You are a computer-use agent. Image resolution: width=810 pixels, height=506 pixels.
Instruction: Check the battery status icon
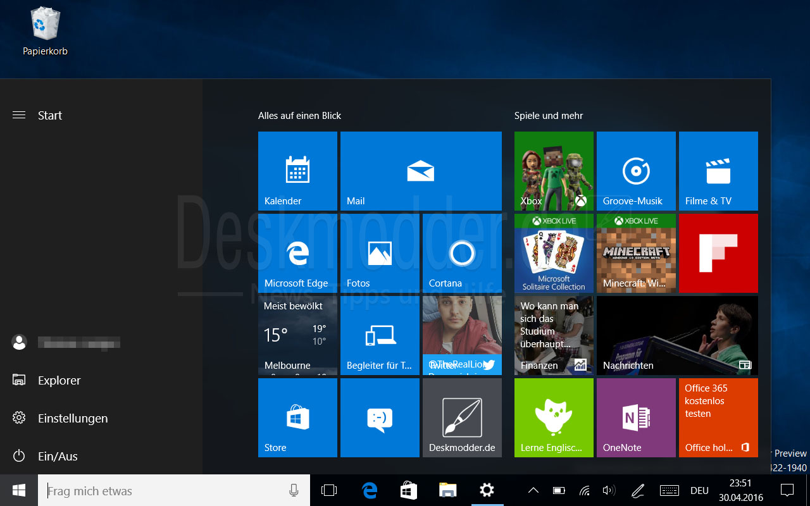[559, 490]
